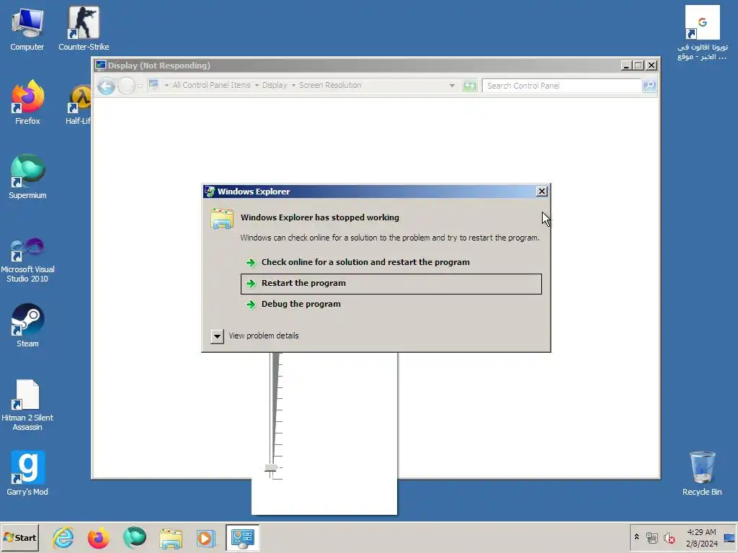Launch Firefox from the taskbar
Viewport: 738px width, 553px height.
click(98, 537)
